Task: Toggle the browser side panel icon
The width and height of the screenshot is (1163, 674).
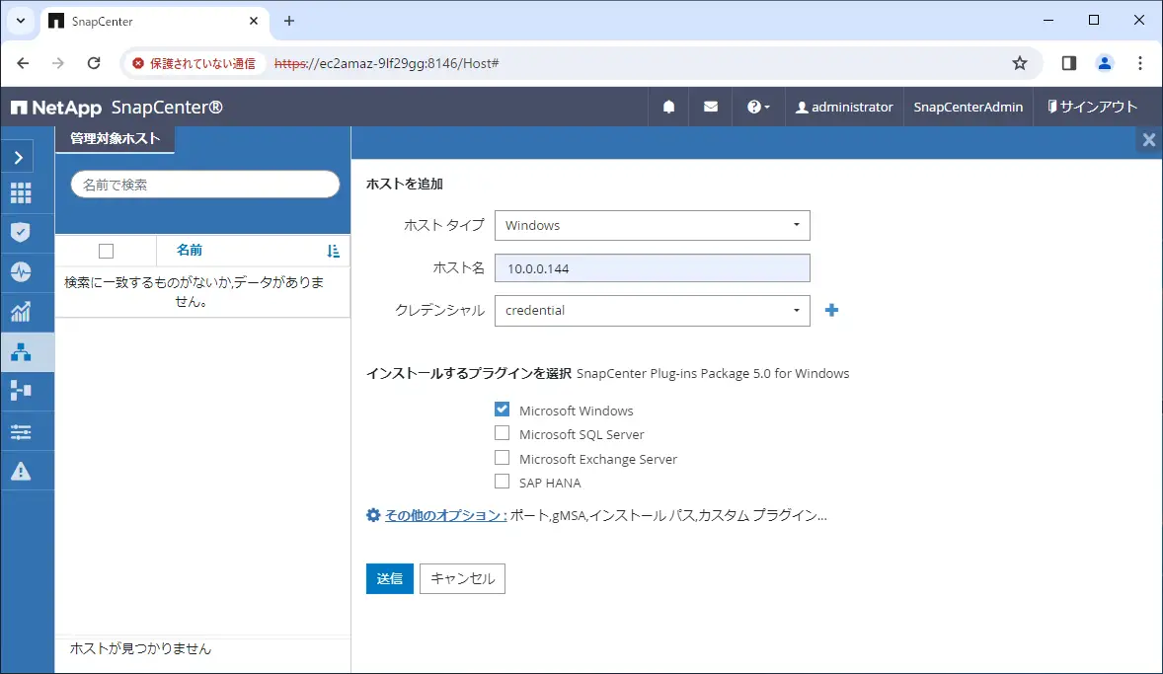Action: click(1069, 64)
